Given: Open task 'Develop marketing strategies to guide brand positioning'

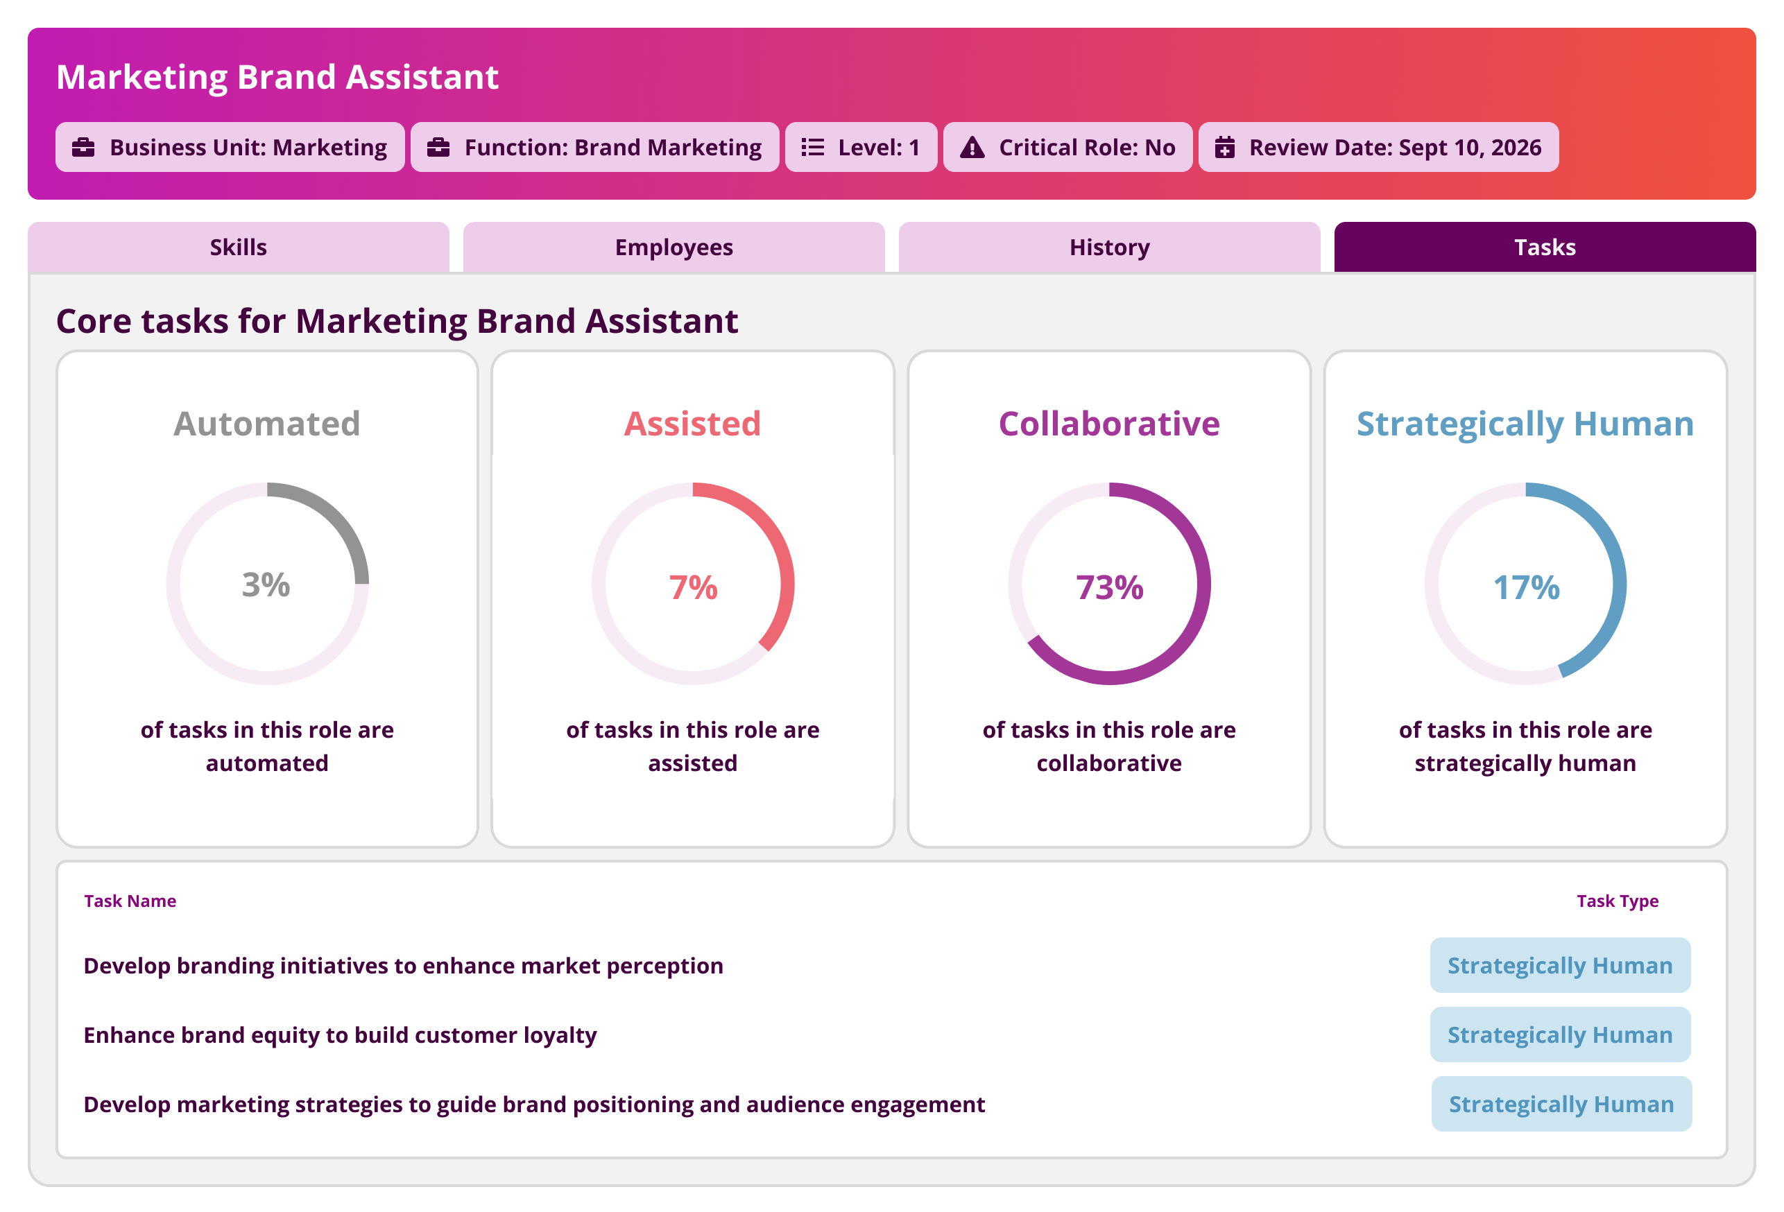Looking at the screenshot, I should (533, 1104).
